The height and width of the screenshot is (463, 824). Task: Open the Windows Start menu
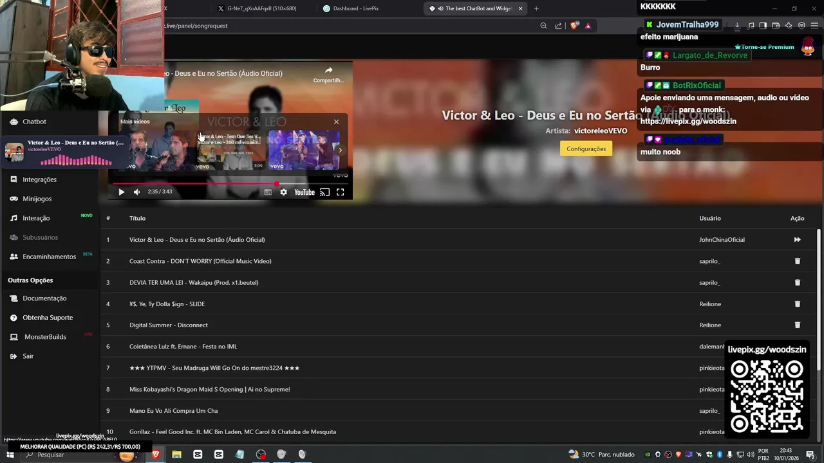tap(10, 455)
